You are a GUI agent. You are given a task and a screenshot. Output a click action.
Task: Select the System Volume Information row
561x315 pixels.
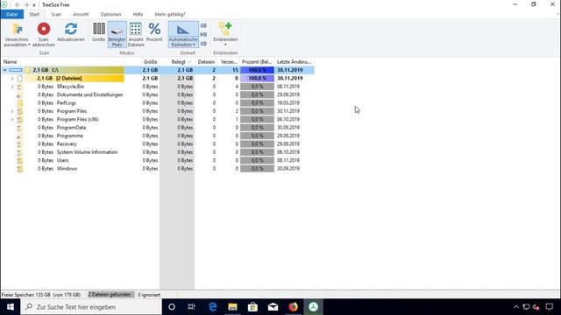pos(158,152)
